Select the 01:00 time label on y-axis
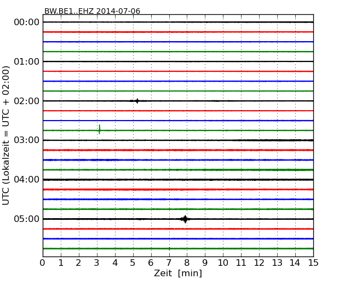Viewport: 356px width, 285px height. tap(27, 61)
